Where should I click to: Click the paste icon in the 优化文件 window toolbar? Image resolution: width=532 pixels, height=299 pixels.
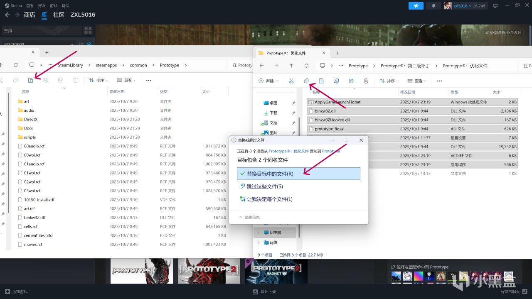pyautogui.click(x=321, y=81)
